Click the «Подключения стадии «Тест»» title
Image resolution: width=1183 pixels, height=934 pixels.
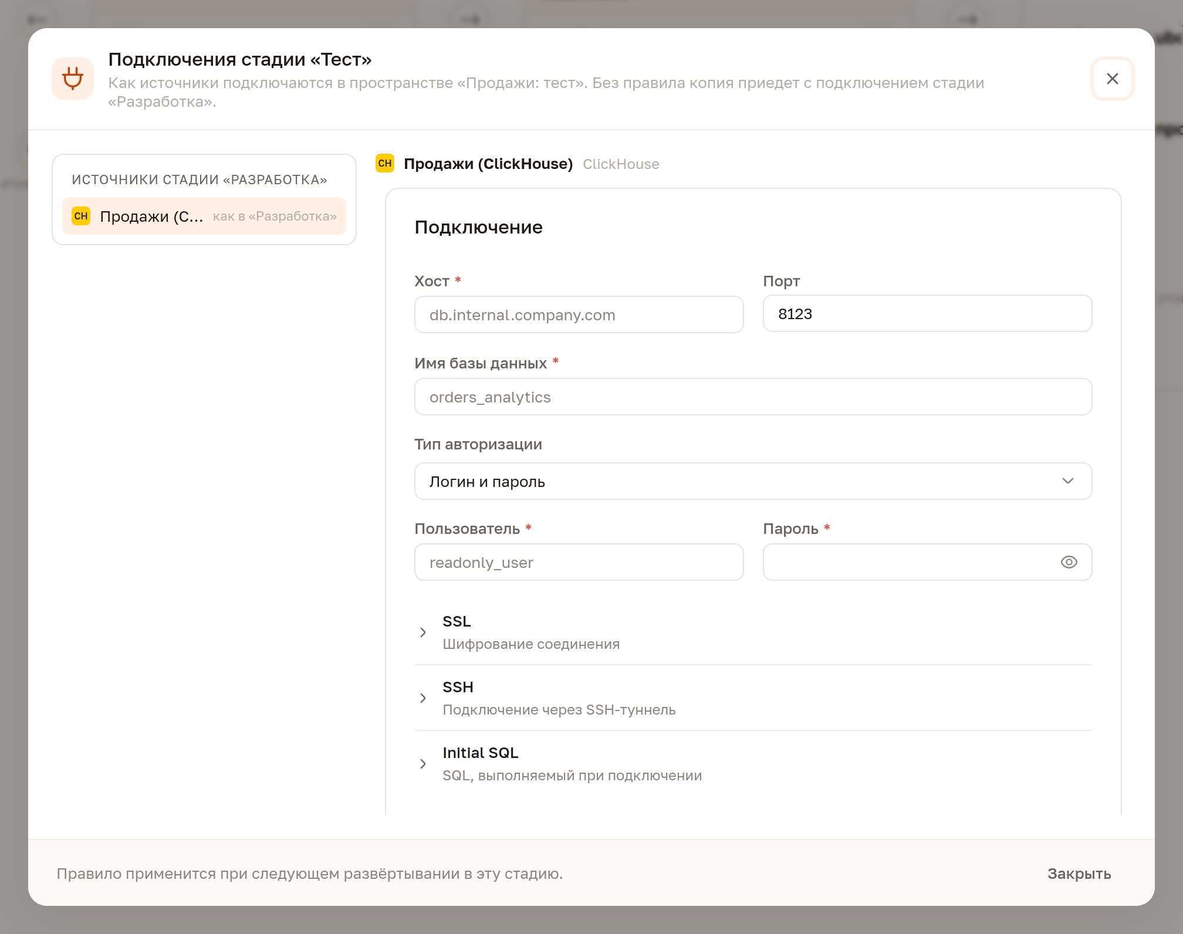pos(240,59)
